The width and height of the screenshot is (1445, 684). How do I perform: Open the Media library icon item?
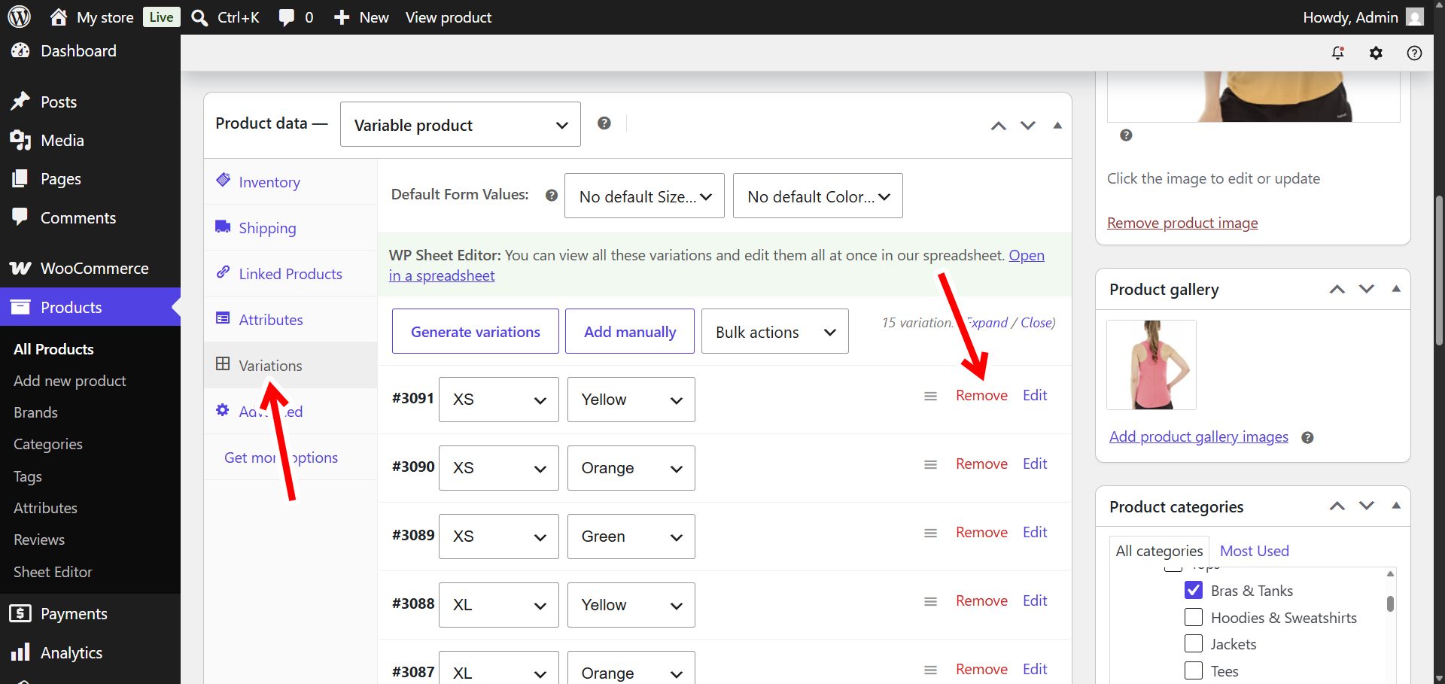(x=20, y=140)
